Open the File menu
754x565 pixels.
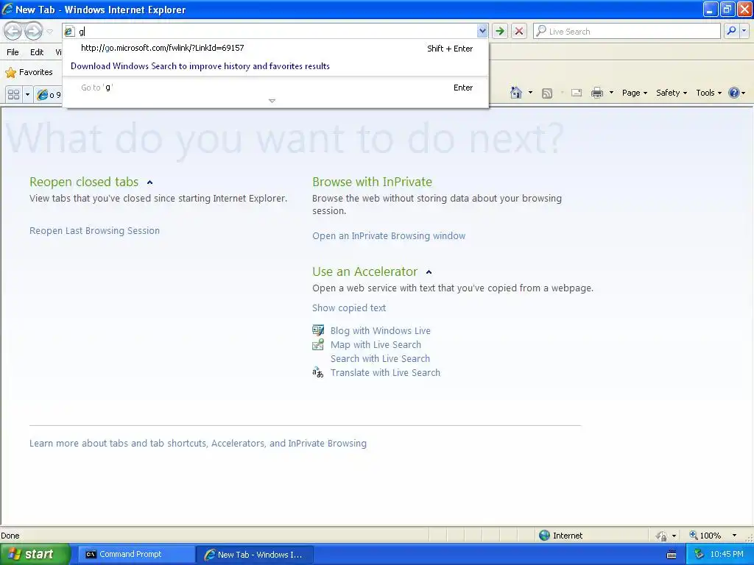coord(13,52)
